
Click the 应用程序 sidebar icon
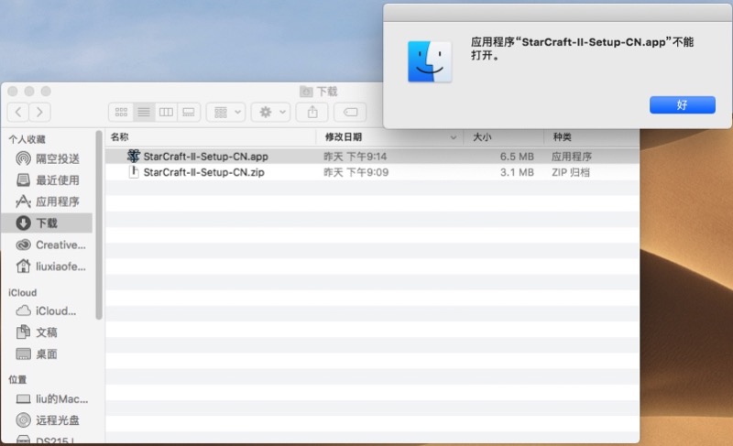coord(24,201)
